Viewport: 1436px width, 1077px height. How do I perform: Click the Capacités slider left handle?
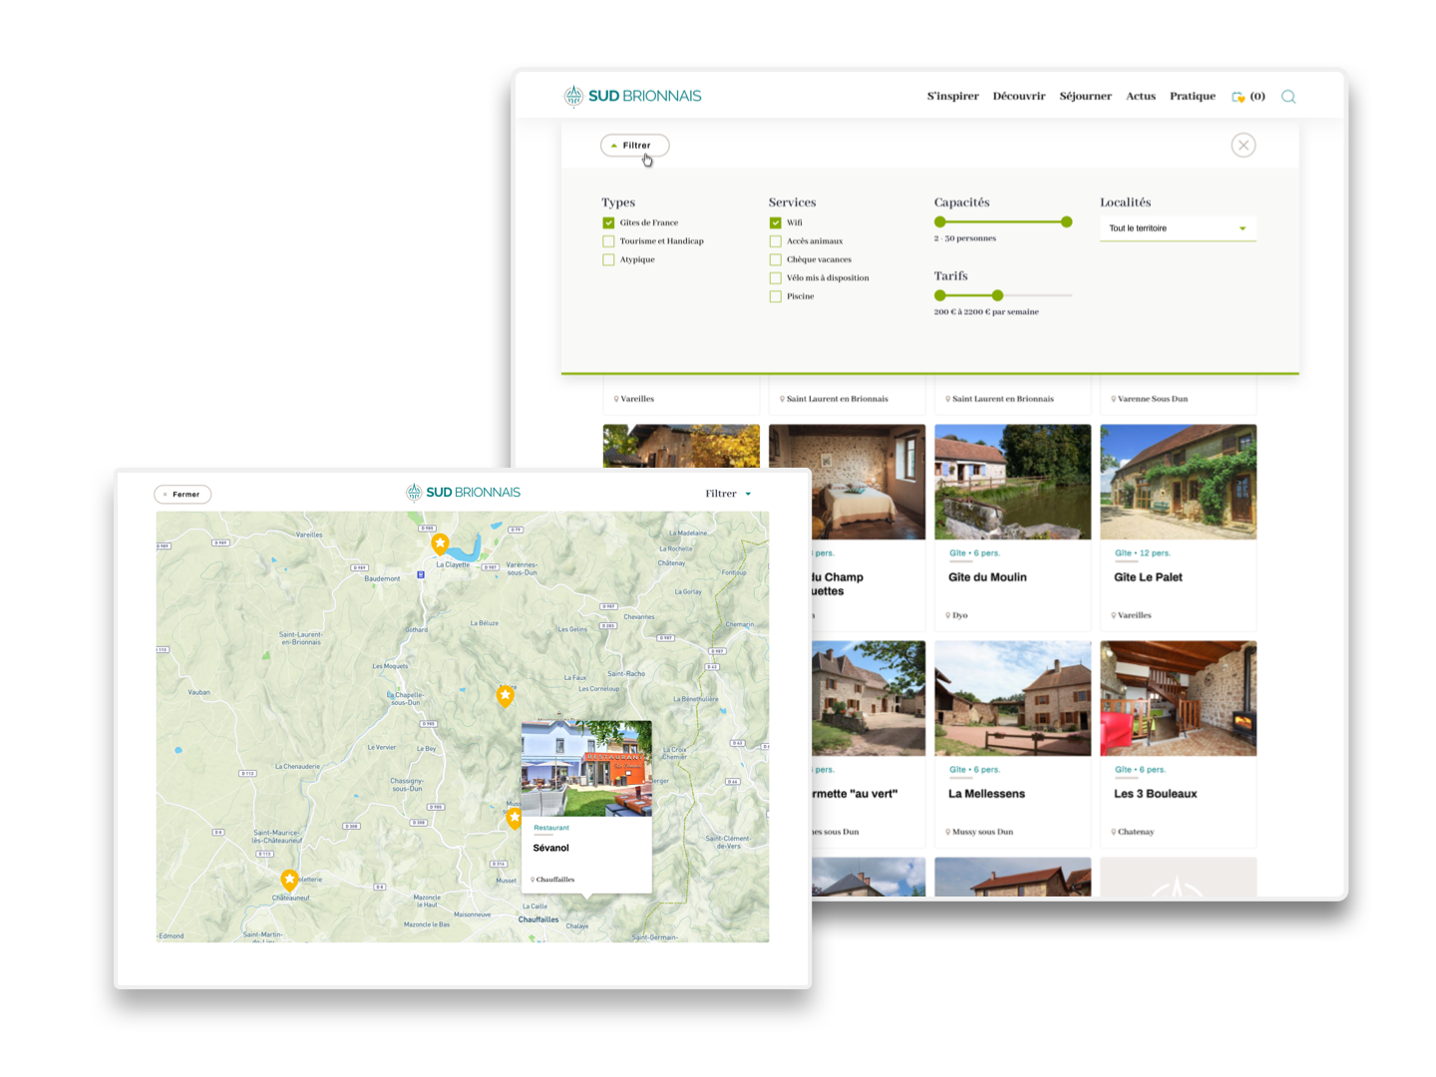pos(939,222)
